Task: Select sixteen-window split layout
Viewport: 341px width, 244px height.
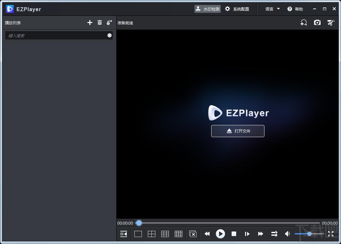Action: pos(178,234)
